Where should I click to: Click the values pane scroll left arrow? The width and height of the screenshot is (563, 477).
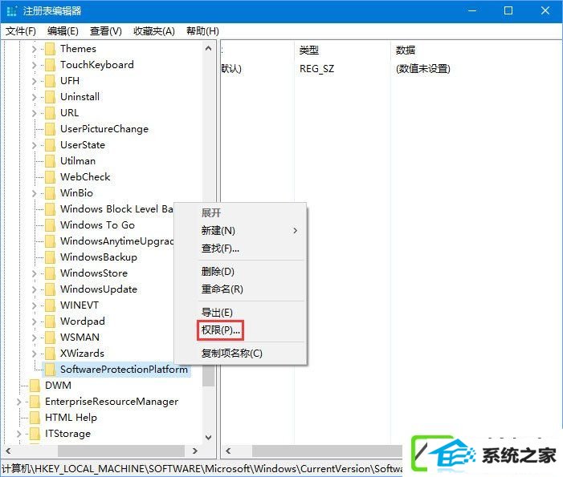tap(228, 451)
